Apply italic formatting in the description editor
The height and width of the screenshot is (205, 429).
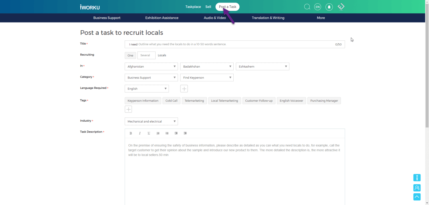[140, 133]
